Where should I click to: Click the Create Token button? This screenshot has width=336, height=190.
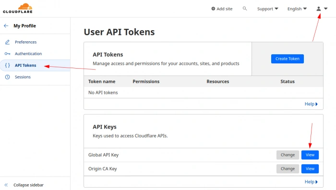tap(288, 59)
